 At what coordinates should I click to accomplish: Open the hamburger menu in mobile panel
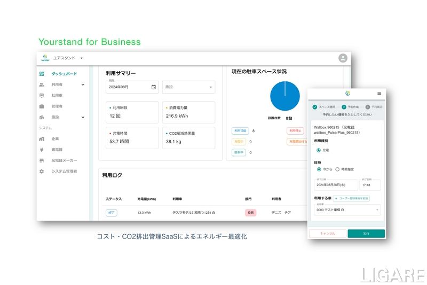[379, 93]
